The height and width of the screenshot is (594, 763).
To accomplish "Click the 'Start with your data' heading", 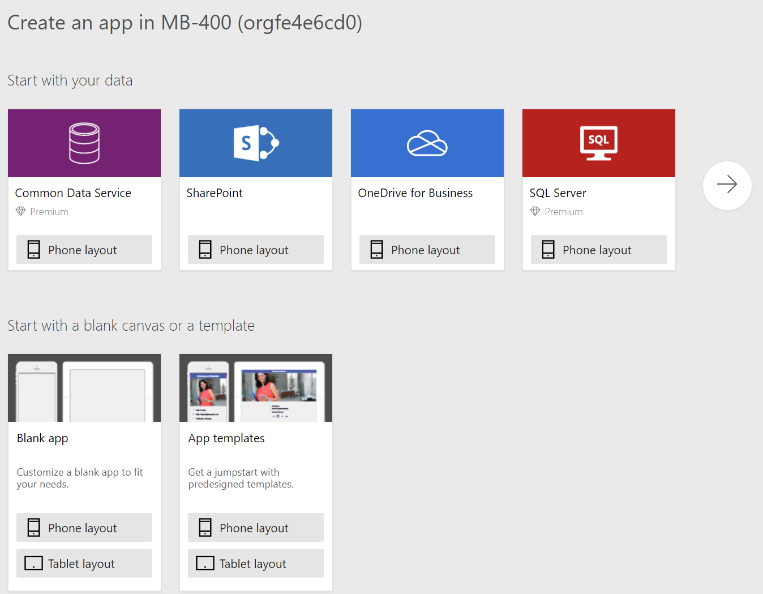I will point(70,80).
